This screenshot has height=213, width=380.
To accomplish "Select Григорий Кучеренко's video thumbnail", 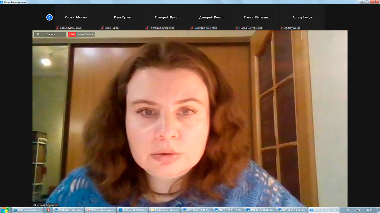I will click(x=167, y=17).
